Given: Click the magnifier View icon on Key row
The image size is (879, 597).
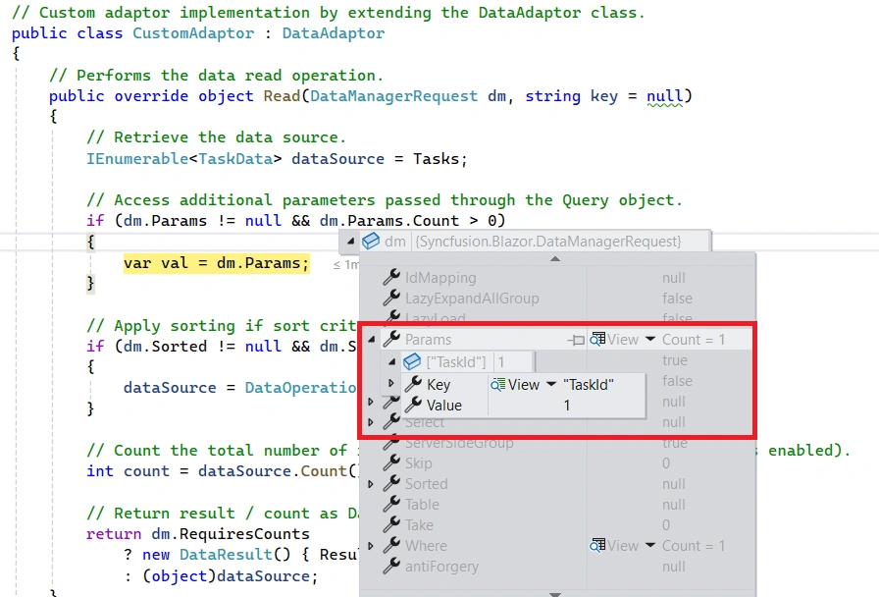Looking at the screenshot, I should (x=497, y=384).
